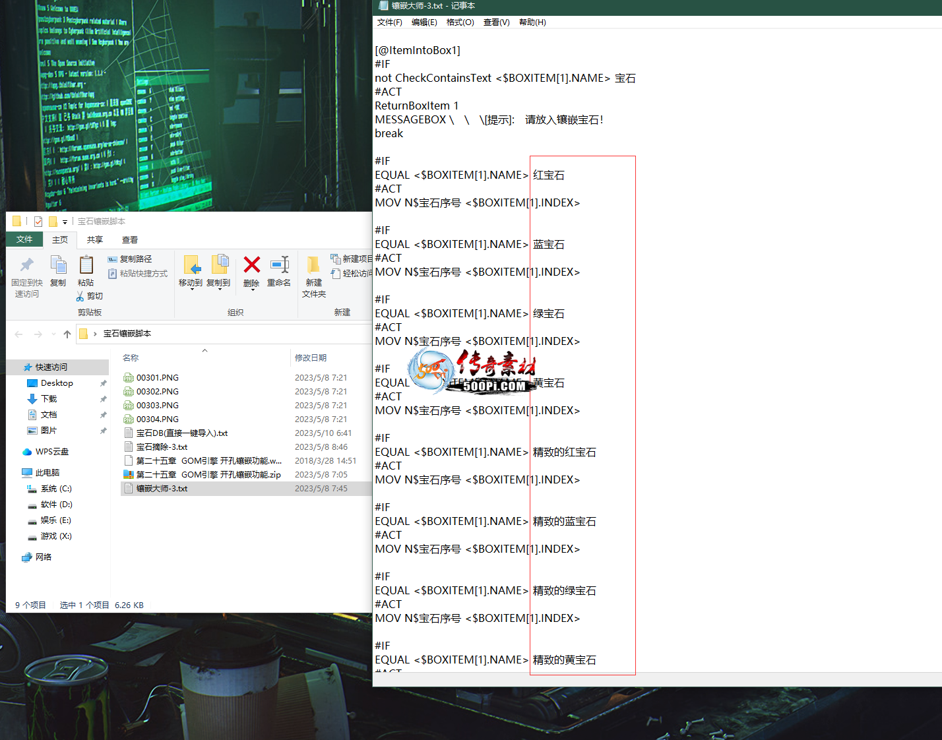
Task: Click the [@ItemIntoBox1] line in Notepad
Action: [x=418, y=50]
